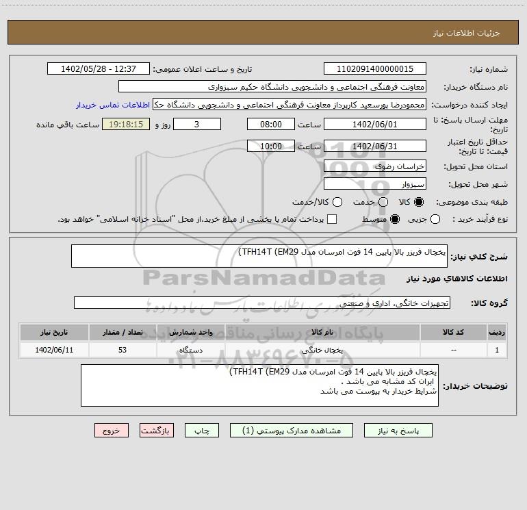Viewport: 527px width, 510px height.
Task: Click the اطلاعات کالاهای مورد نیاز heading
Action: coord(457,279)
